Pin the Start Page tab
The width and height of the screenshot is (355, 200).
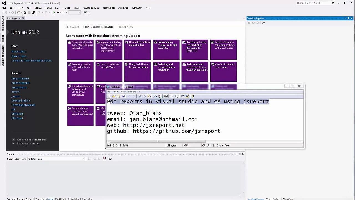(x=20, y=18)
